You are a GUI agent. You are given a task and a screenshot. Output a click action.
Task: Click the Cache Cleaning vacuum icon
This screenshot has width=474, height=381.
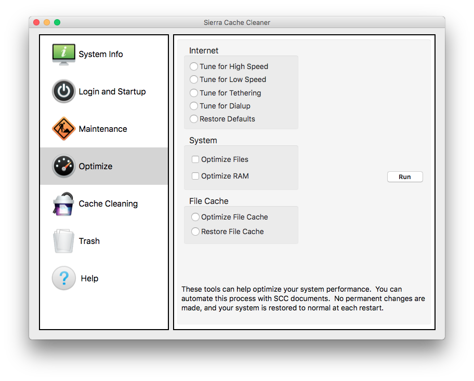pyautogui.click(x=63, y=204)
